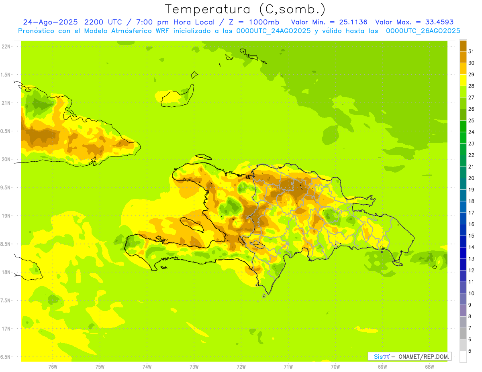482x372 pixels.
Task: Click the colorbar label '5'
Action: point(470,351)
